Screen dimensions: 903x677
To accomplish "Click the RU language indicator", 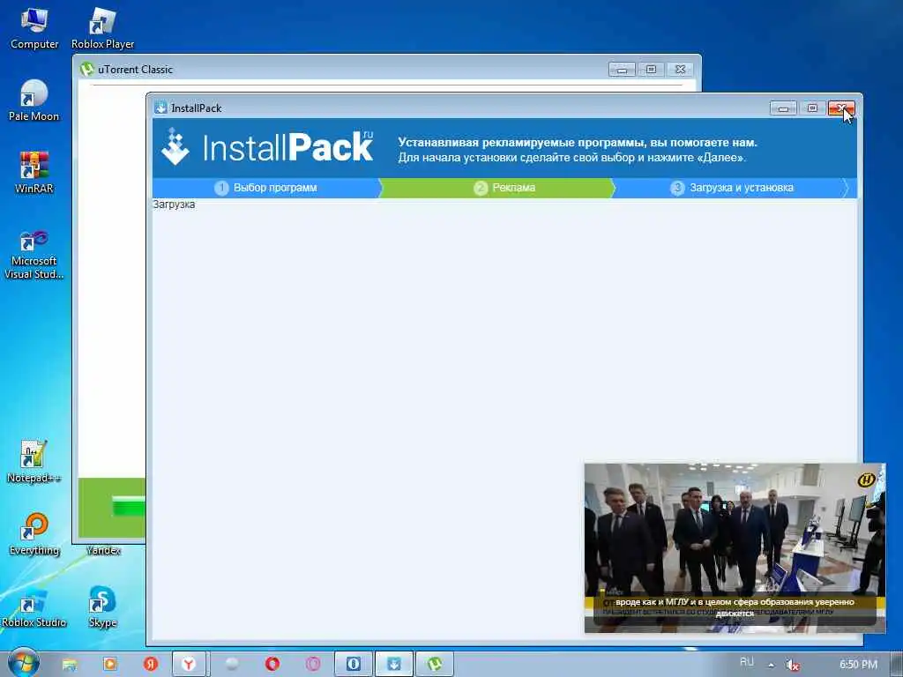I will (x=746, y=662).
